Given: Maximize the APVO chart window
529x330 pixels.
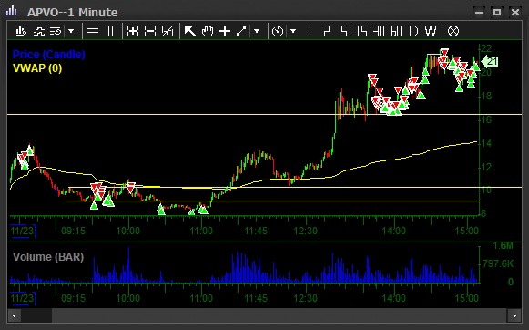Looking at the screenshot, I should click(496, 13).
